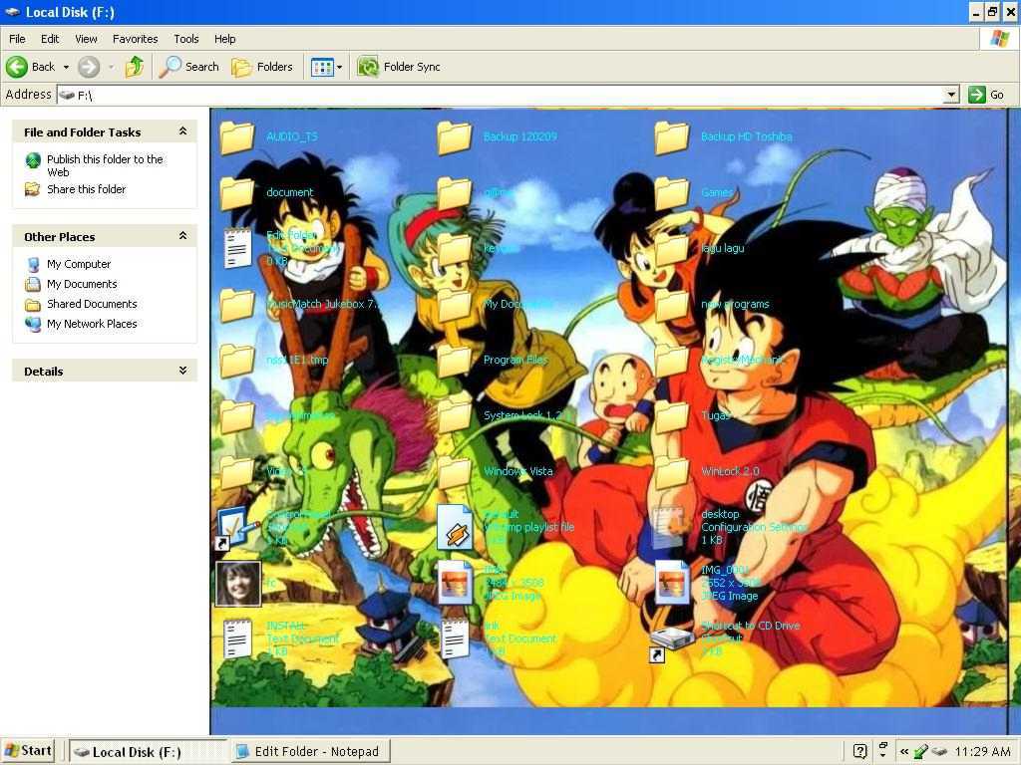Screen dimensions: 1021x765
Task: Open the Views dropdown arrow
Action: (x=339, y=67)
